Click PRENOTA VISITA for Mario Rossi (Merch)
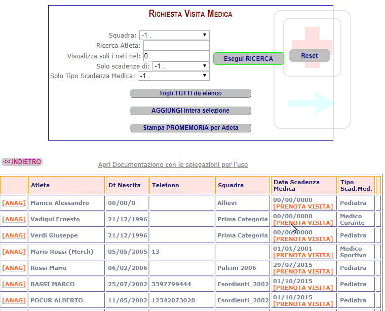The height and width of the screenshot is (311, 385). tap(303, 255)
